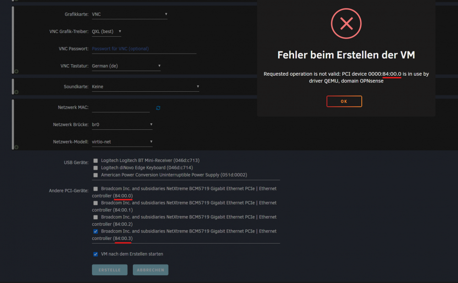Click the plus icon beside the Soundkarte section
Viewport: 458px width, 283px height.
[16, 92]
